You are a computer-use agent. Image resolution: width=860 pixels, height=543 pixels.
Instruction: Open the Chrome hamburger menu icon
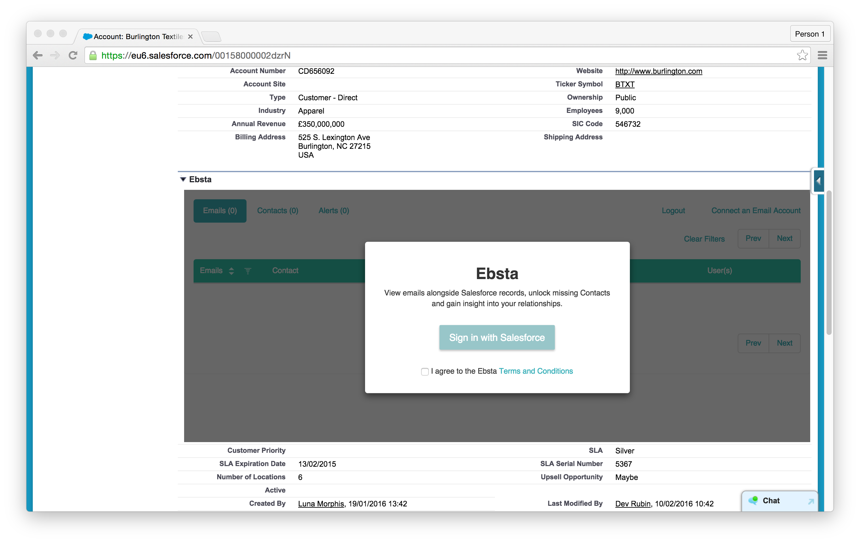pos(822,55)
